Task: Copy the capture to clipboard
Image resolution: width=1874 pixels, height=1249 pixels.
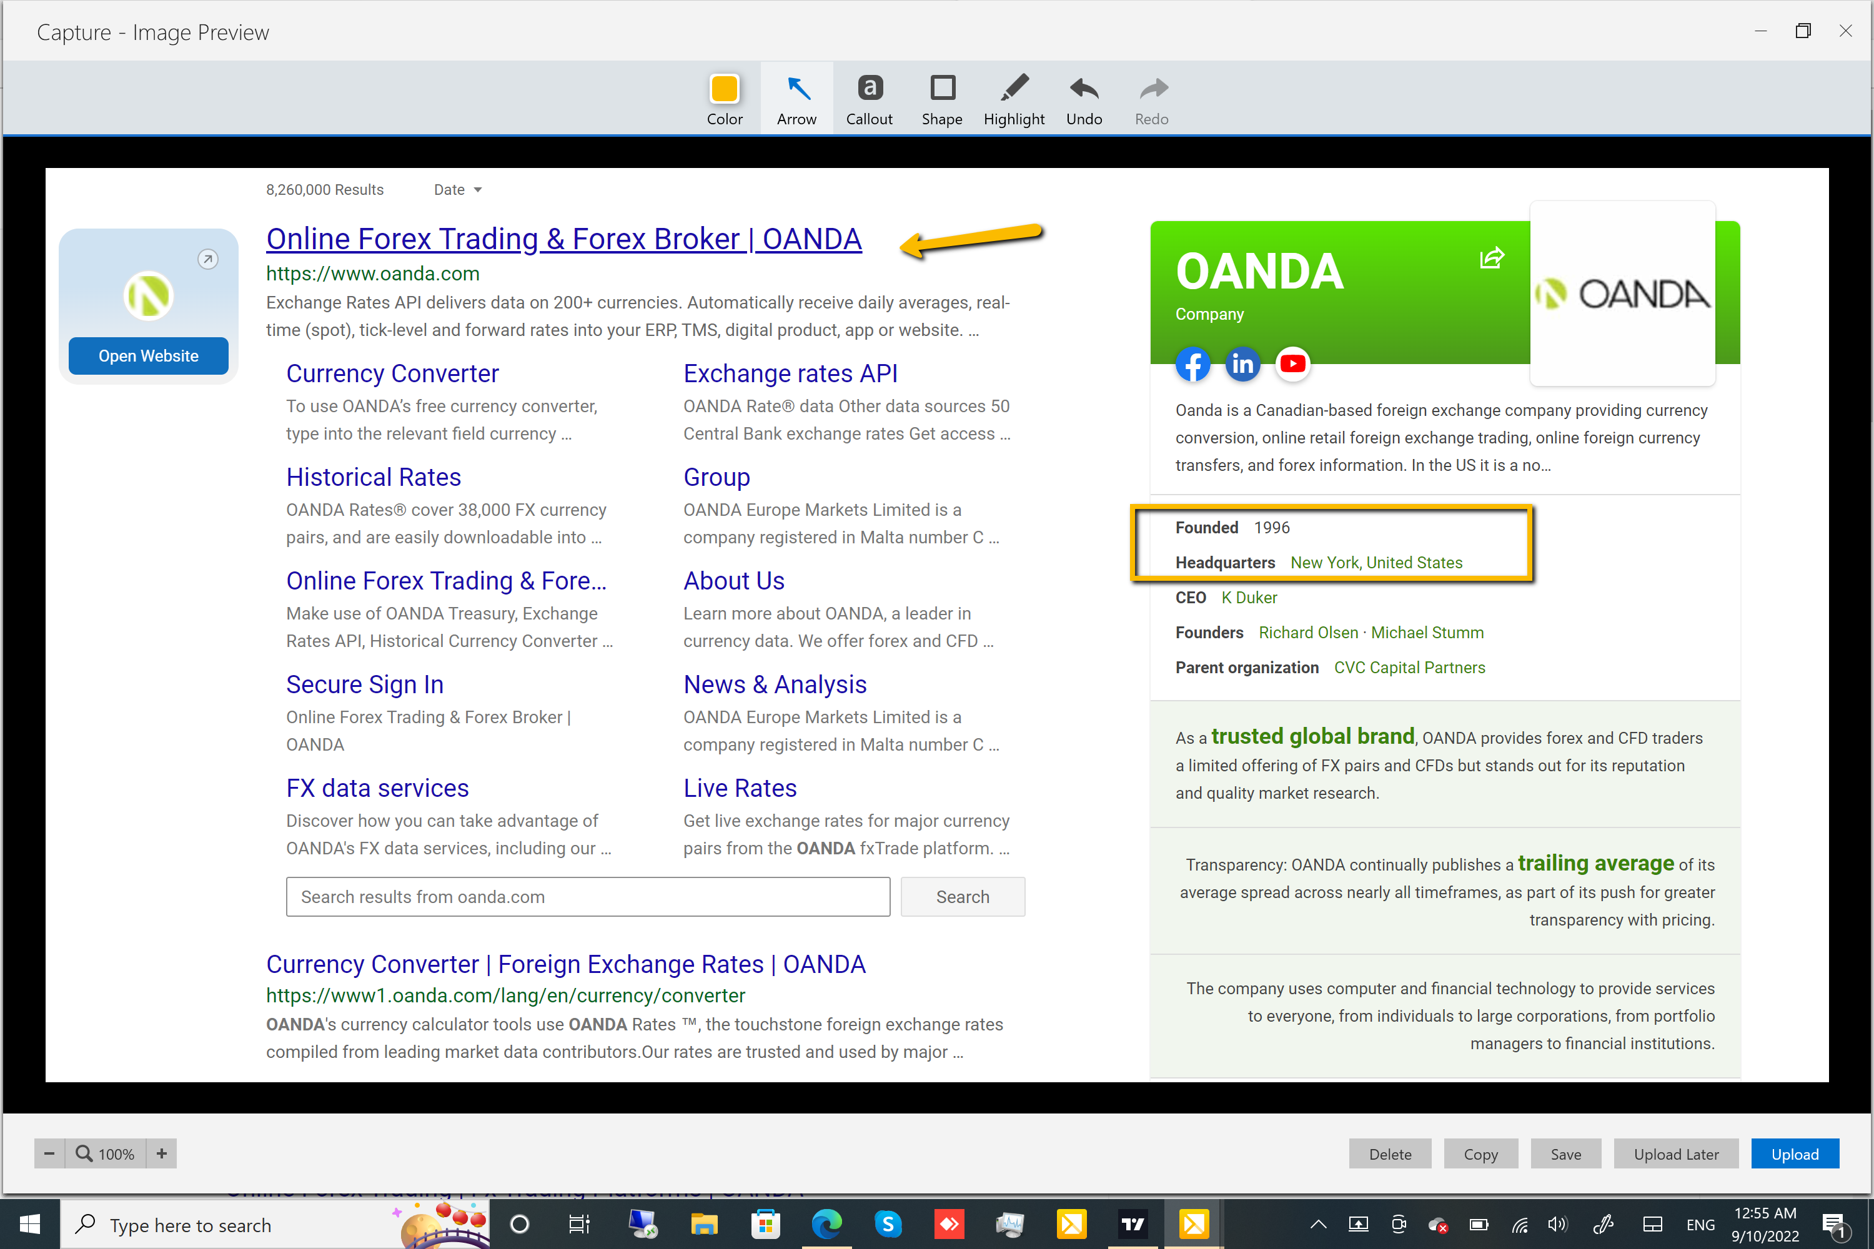Action: [x=1480, y=1153]
